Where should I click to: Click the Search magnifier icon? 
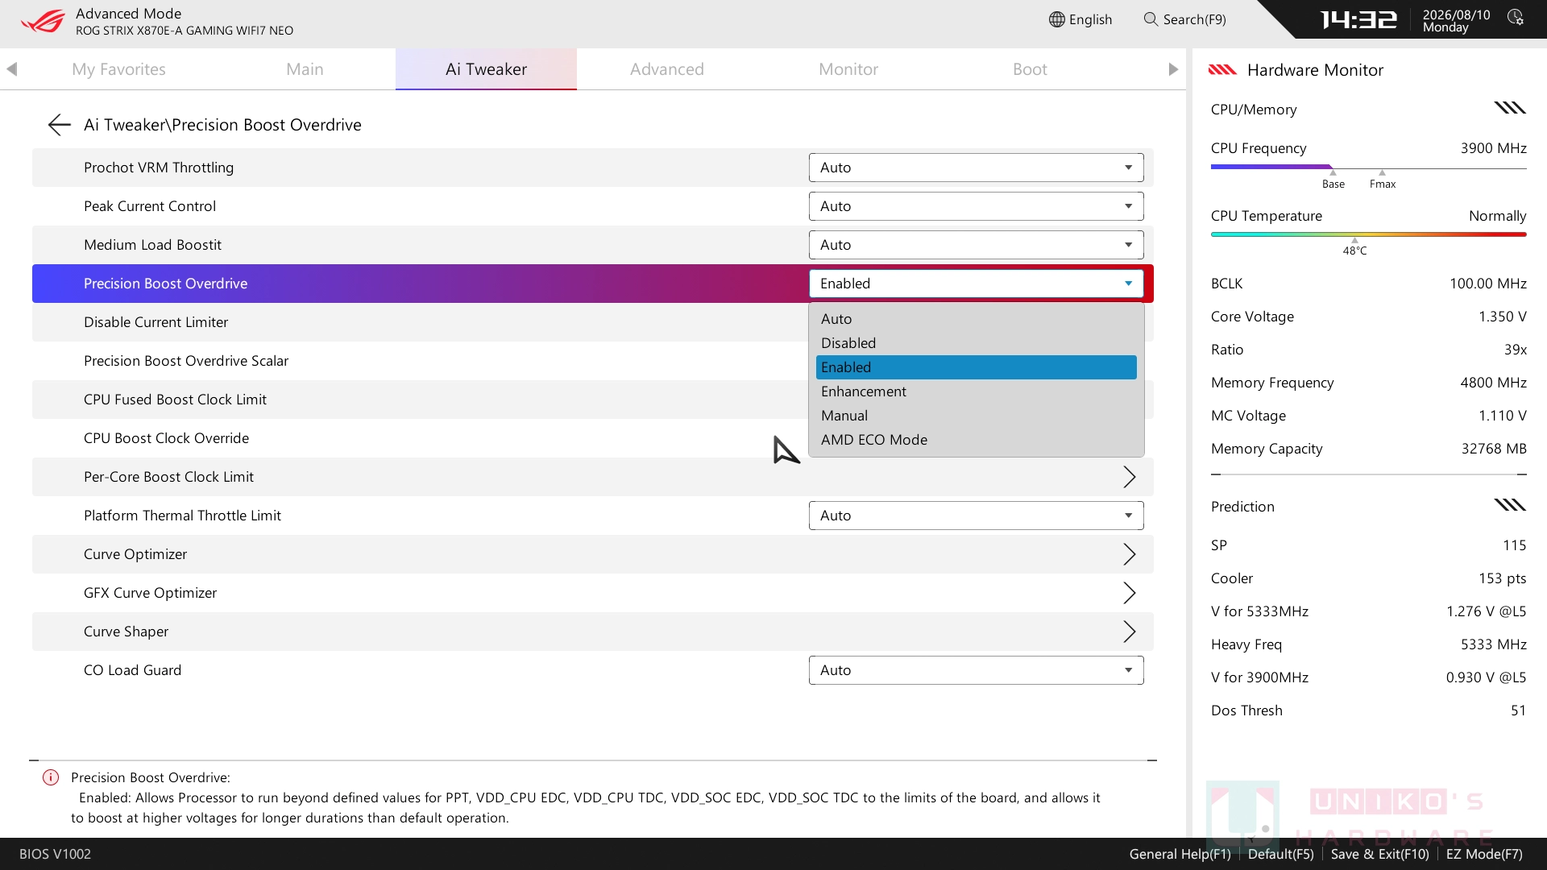pyautogui.click(x=1151, y=19)
